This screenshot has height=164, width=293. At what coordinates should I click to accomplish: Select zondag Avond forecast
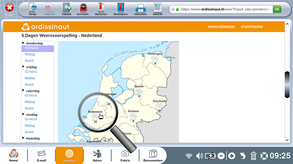pos(29,132)
